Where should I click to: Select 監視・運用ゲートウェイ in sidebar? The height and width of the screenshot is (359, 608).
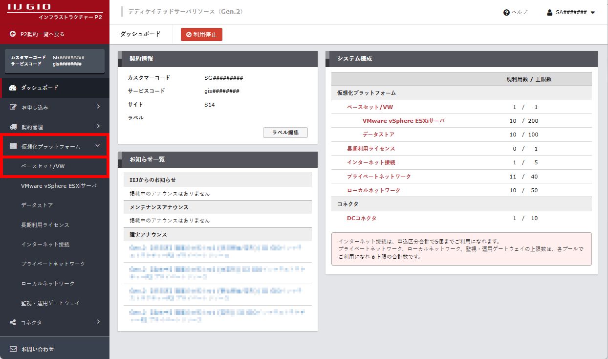50,303
